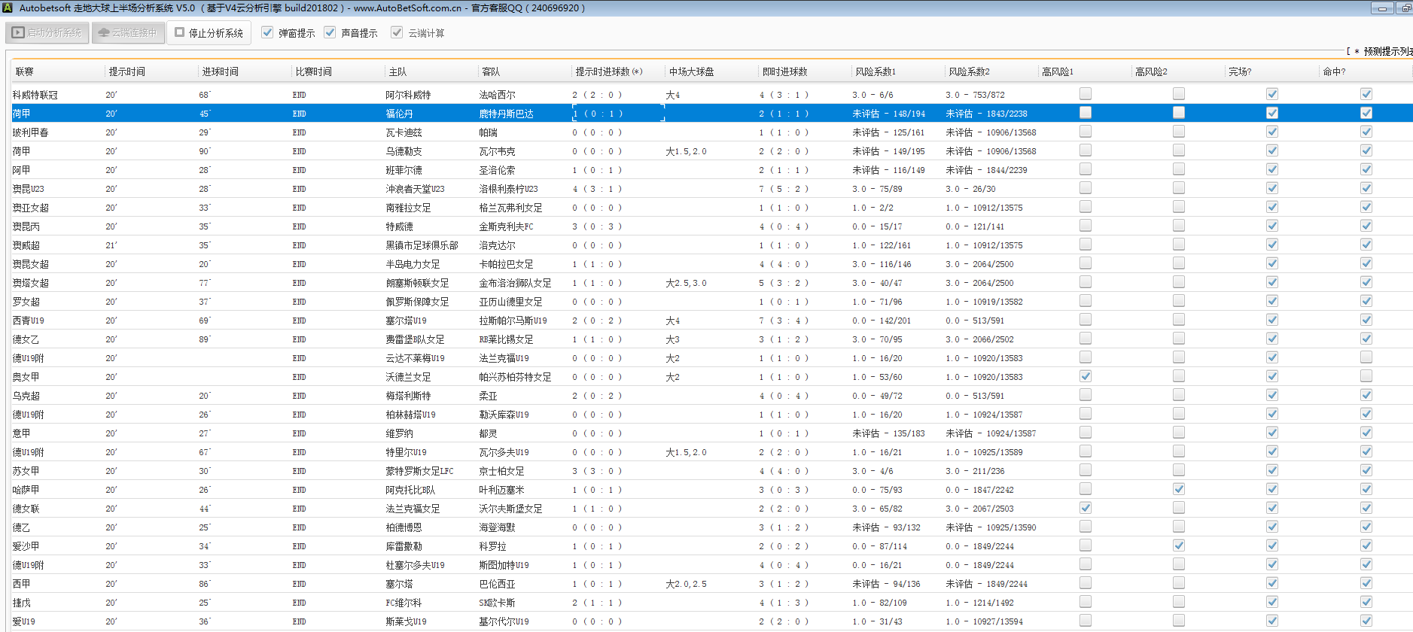Click the 命中? column header
1413x632 pixels.
pos(1334,71)
